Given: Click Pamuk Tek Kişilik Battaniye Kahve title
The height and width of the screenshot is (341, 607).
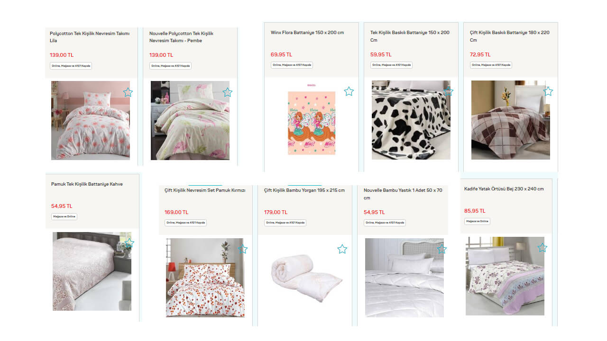Looking at the screenshot, I should [87, 184].
